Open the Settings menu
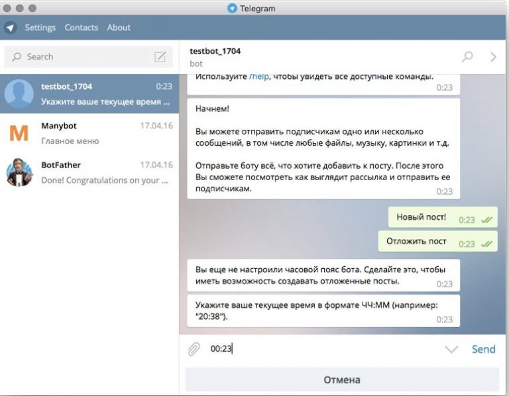The height and width of the screenshot is (396, 509). point(40,28)
